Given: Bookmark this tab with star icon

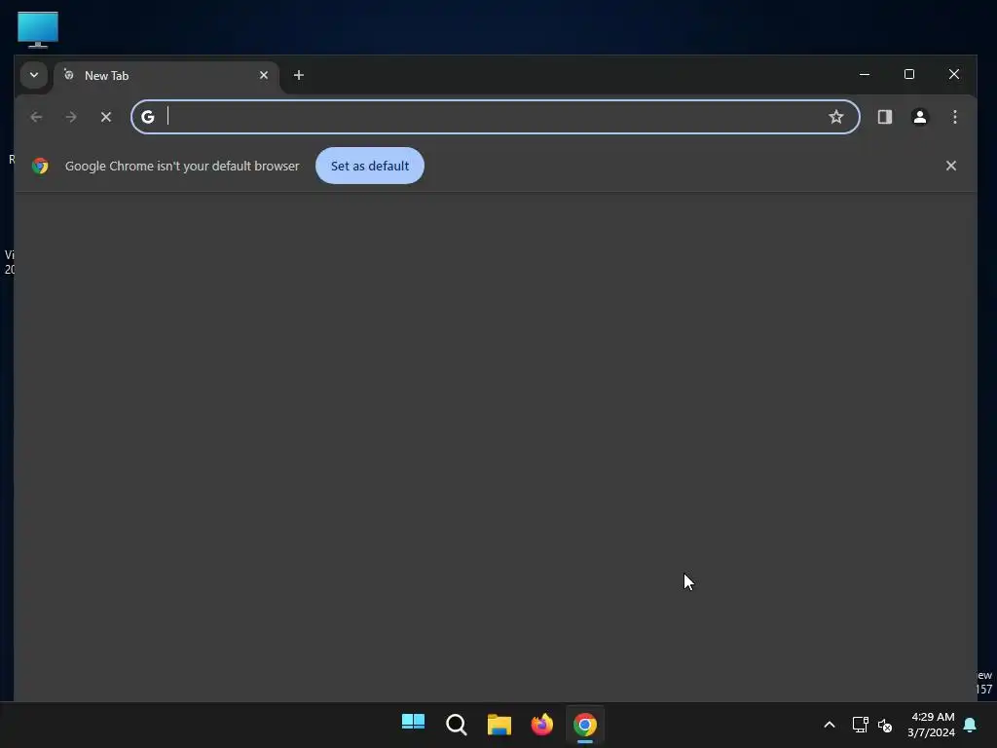Looking at the screenshot, I should tap(835, 117).
